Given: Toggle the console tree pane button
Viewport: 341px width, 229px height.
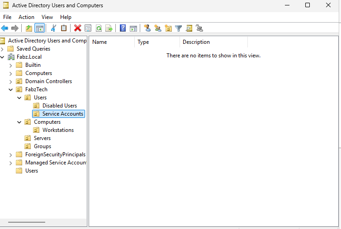Looking at the screenshot, I should point(40,28).
